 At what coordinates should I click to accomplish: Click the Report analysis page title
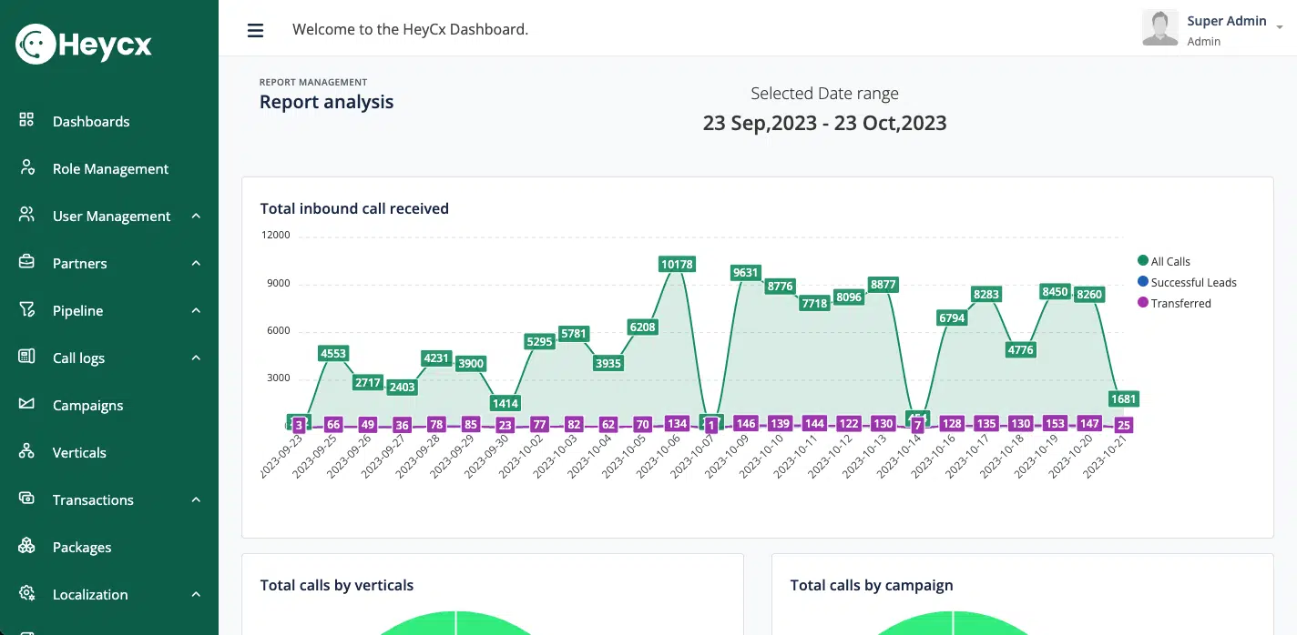coord(327,102)
